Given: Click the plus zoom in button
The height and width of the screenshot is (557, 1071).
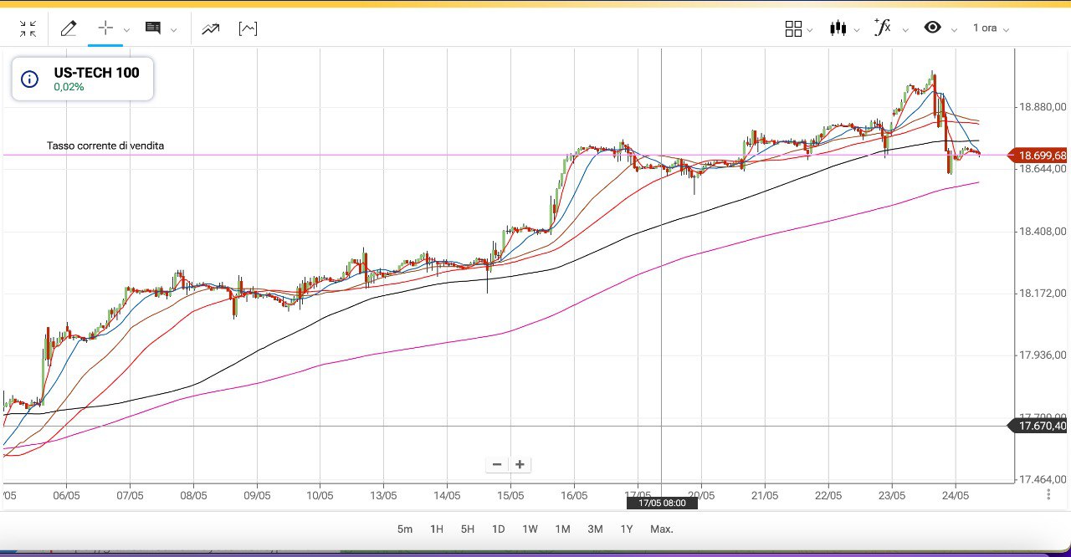Looking at the screenshot, I should point(520,465).
